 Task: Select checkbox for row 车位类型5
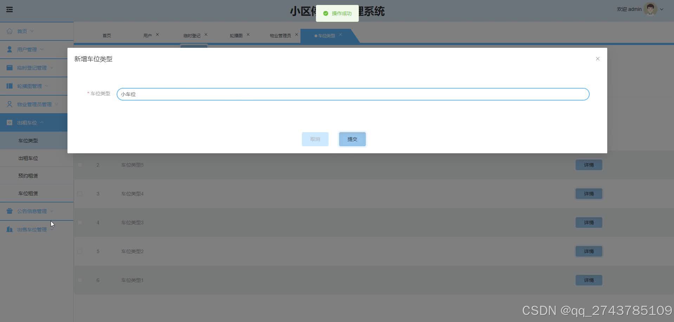80,165
